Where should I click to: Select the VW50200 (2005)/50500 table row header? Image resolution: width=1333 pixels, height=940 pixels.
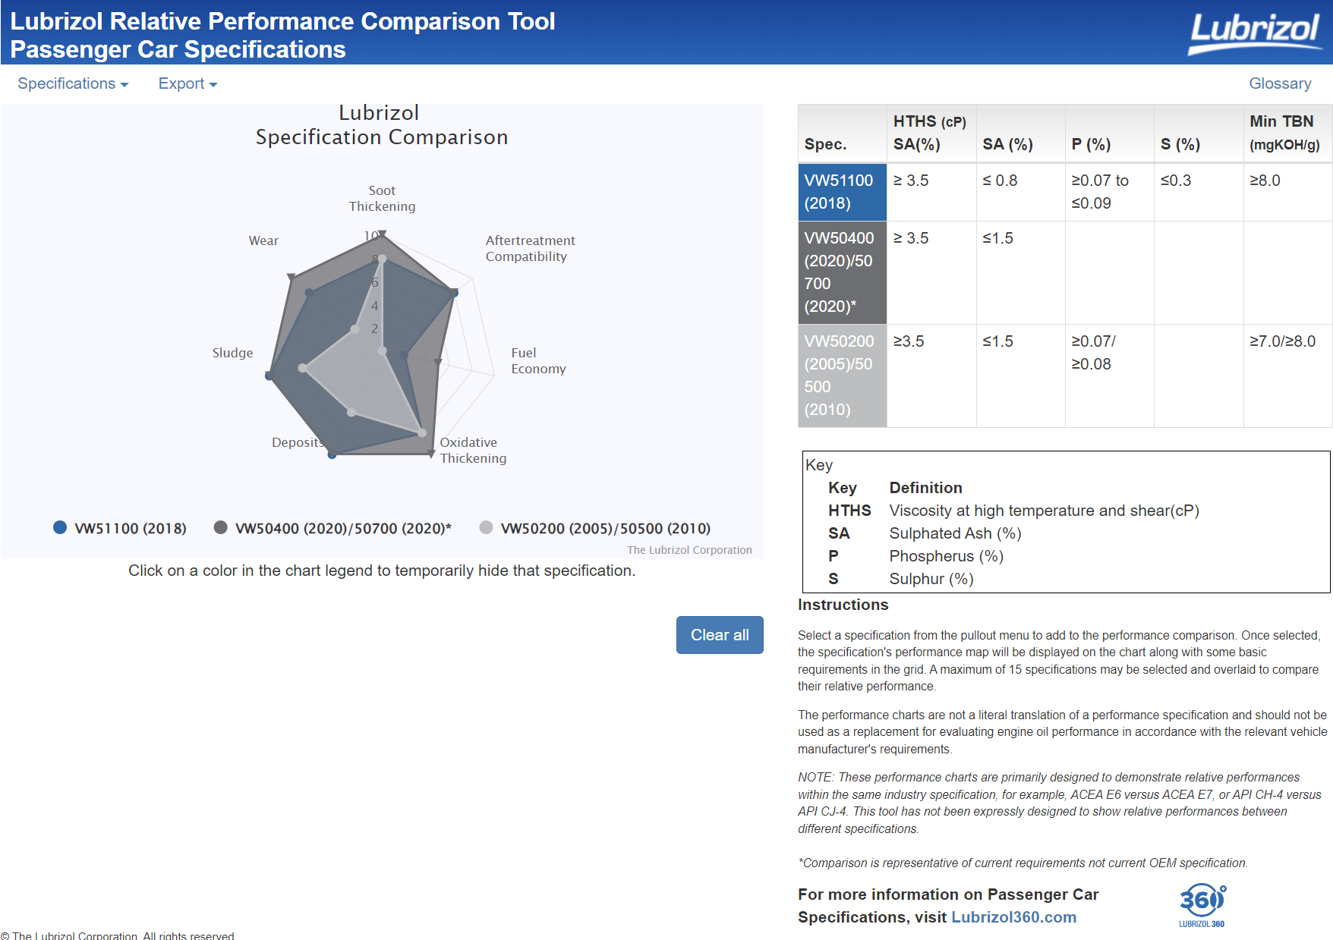coord(843,376)
